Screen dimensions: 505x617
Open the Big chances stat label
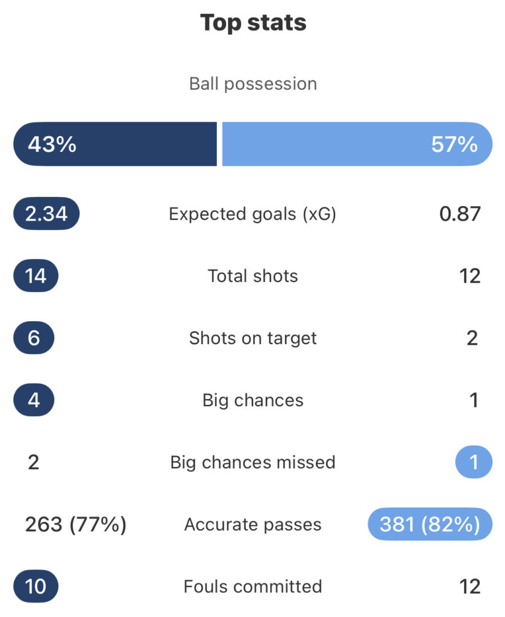pyautogui.click(x=252, y=401)
